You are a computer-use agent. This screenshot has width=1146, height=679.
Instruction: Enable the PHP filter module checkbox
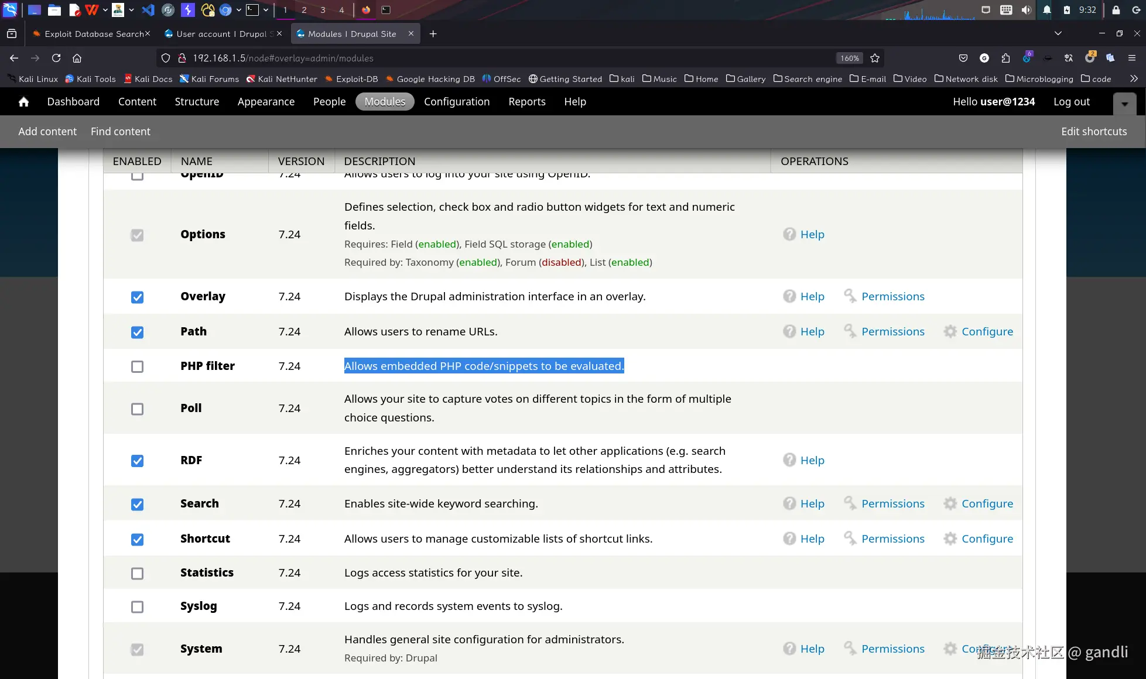click(x=137, y=366)
